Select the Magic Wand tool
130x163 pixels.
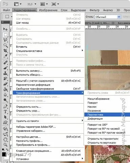[5, 45]
